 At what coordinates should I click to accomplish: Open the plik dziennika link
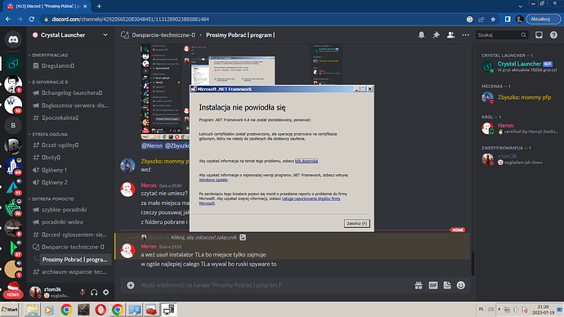[306, 161]
